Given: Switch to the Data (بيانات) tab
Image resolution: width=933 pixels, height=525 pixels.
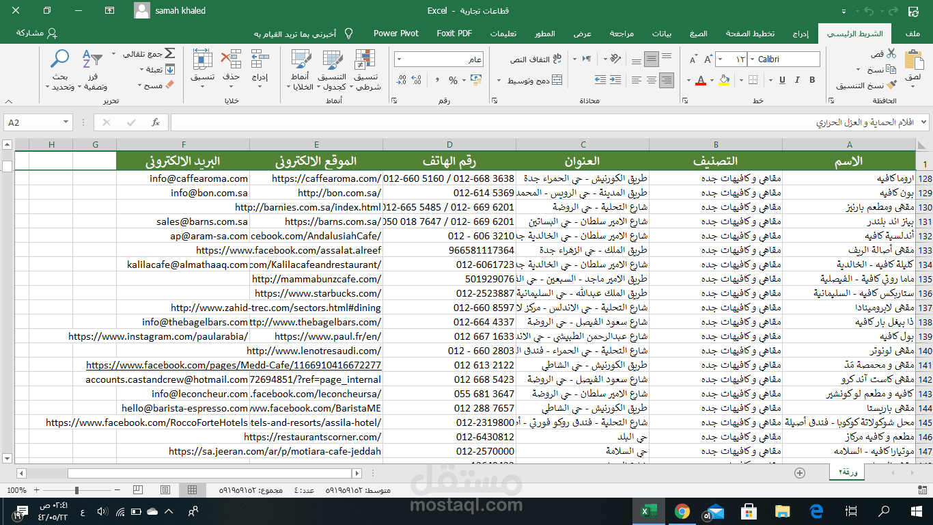Looking at the screenshot, I should pos(662,33).
